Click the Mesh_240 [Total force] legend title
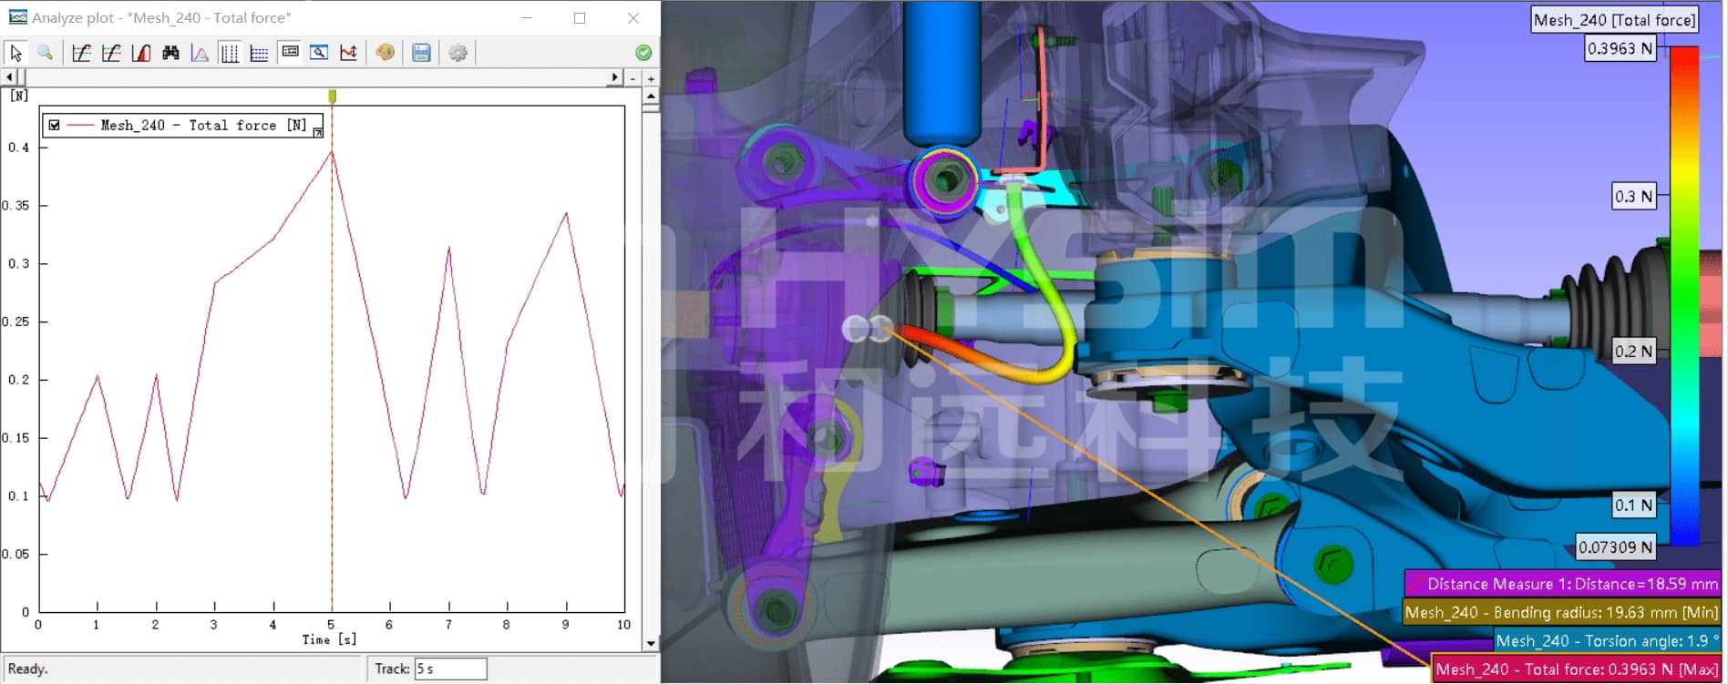The width and height of the screenshot is (1728, 684). pyautogui.click(x=1615, y=20)
